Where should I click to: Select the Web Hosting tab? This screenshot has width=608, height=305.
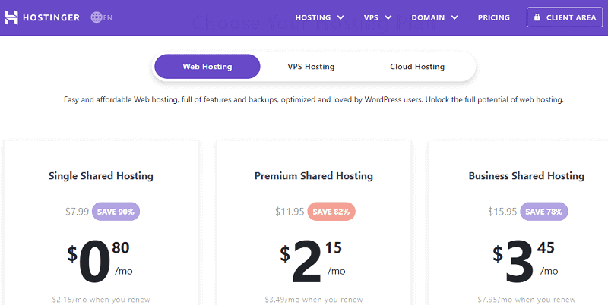click(207, 67)
